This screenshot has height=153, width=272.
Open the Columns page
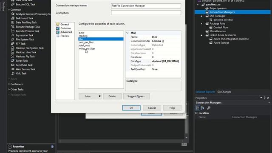point(65,28)
